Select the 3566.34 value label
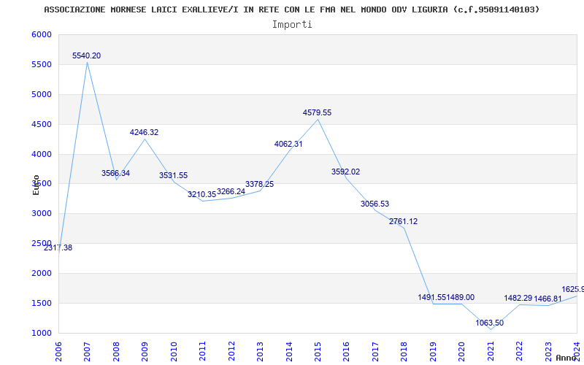Screen dimensions: 584x365 point(116,173)
